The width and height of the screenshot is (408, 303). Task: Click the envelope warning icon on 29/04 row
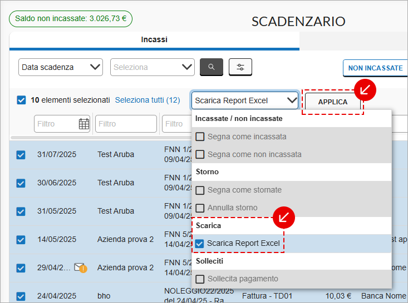click(x=81, y=267)
